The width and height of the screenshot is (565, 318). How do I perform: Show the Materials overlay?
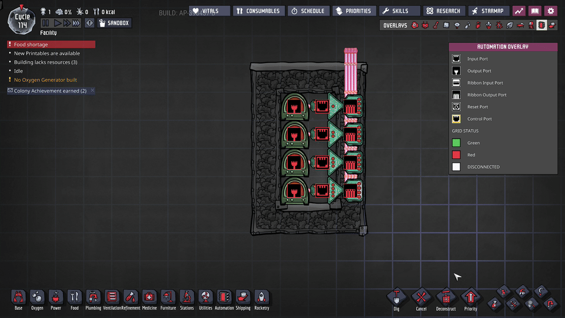pos(447,25)
